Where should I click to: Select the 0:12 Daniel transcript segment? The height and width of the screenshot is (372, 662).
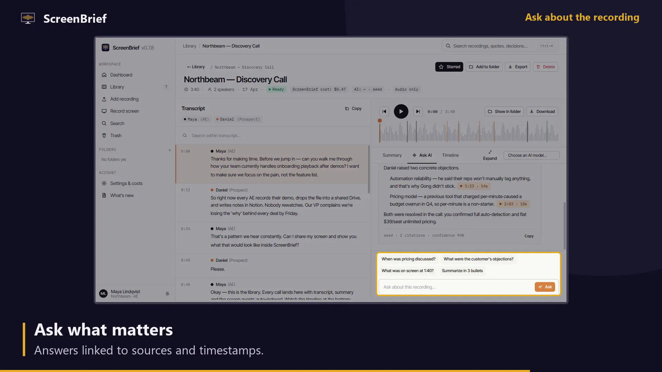pyautogui.click(x=272, y=203)
